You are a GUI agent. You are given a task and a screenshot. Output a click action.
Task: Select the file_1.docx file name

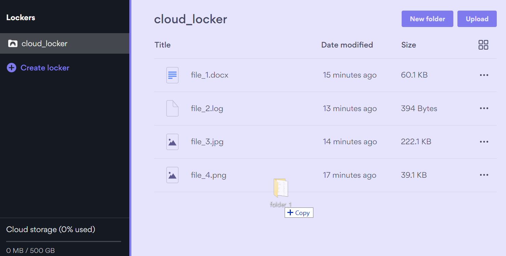click(210, 75)
